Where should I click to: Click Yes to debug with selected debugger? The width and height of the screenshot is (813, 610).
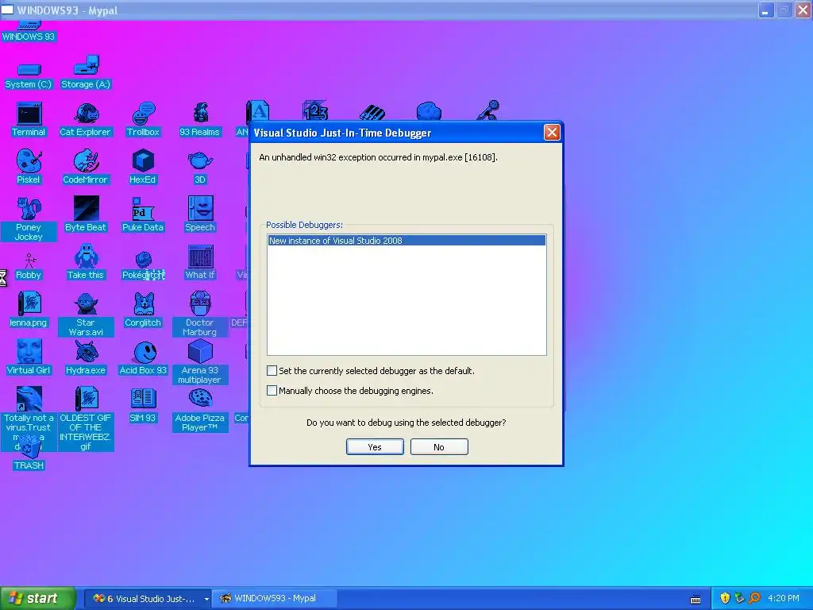click(375, 447)
